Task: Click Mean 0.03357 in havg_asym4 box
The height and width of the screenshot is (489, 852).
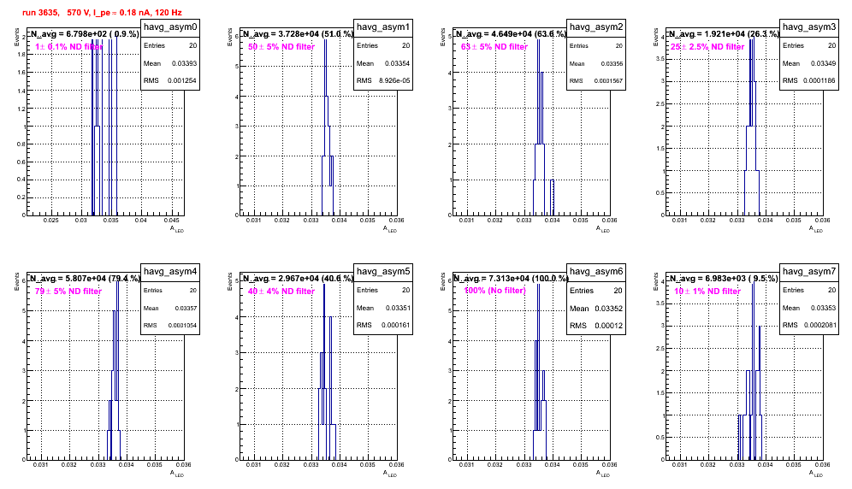Action: tap(170, 308)
